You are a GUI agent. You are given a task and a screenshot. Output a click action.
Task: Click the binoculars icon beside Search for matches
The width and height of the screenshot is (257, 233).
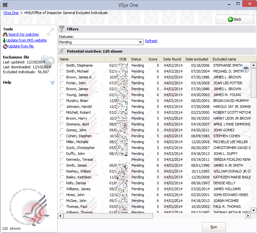click(5, 35)
